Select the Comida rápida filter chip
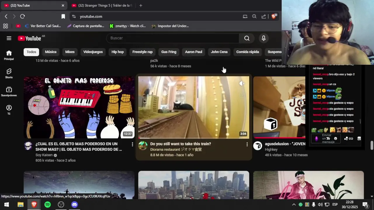374x210 pixels. tap(247, 52)
